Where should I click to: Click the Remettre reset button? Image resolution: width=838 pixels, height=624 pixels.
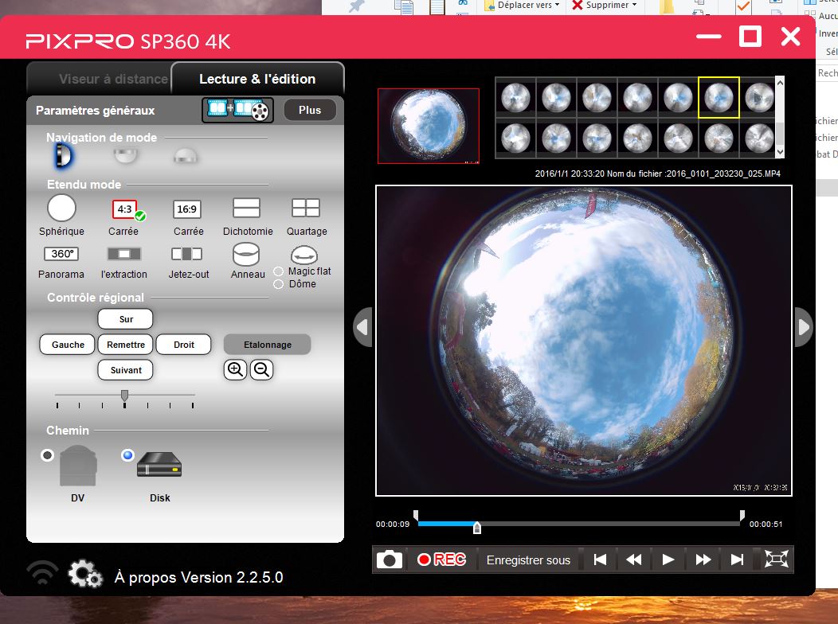click(126, 345)
